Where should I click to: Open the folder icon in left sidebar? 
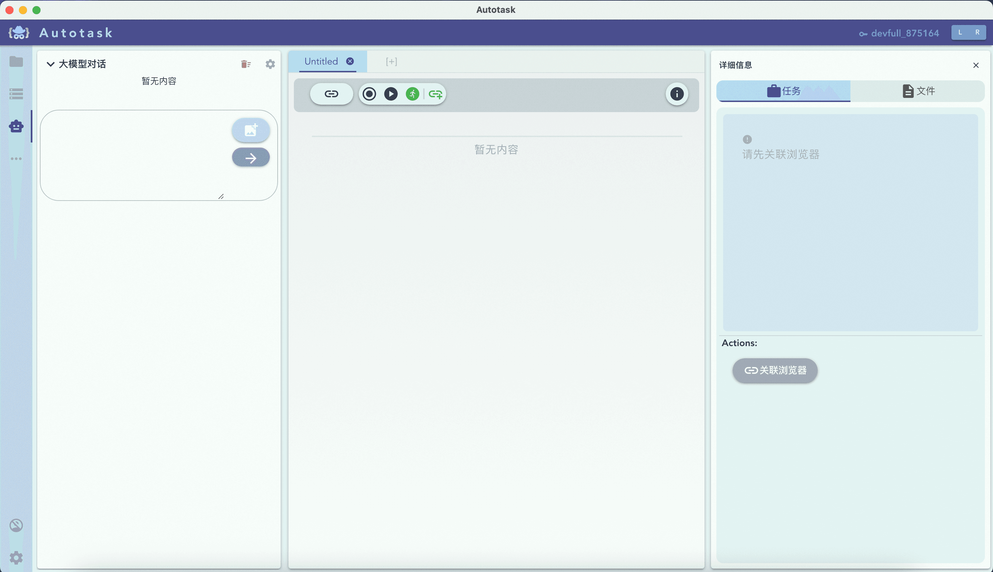point(16,62)
